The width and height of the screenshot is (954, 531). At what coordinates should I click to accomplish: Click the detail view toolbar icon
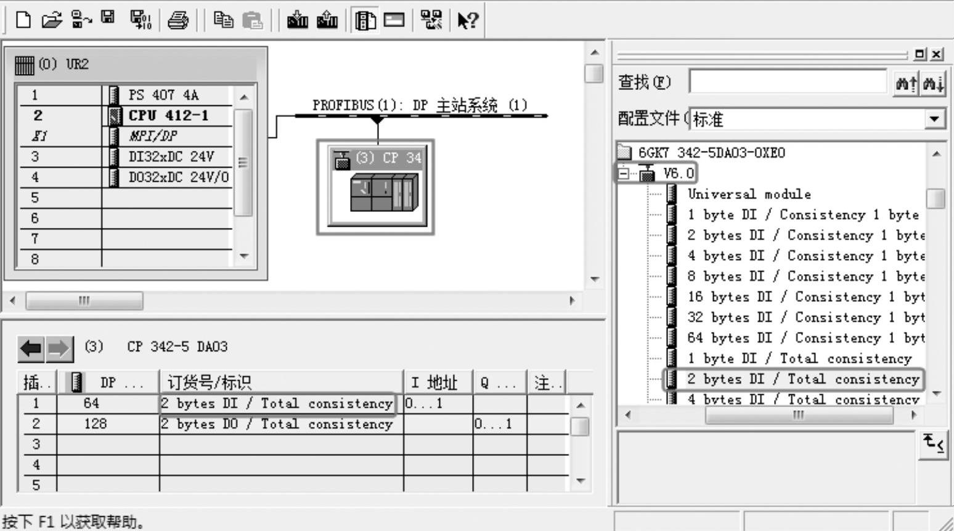pyautogui.click(x=394, y=20)
